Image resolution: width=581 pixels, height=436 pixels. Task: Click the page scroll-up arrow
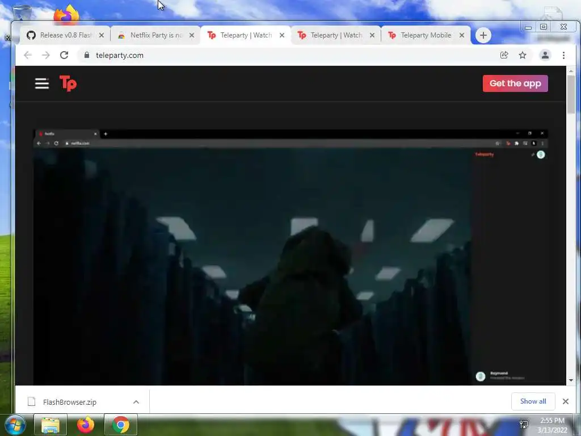(x=571, y=70)
